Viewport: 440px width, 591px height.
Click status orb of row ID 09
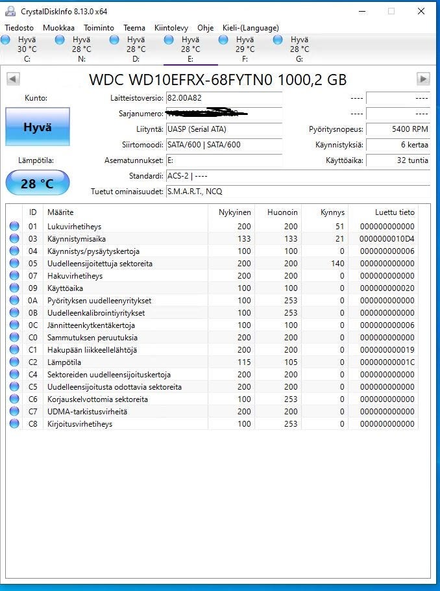[x=14, y=288]
